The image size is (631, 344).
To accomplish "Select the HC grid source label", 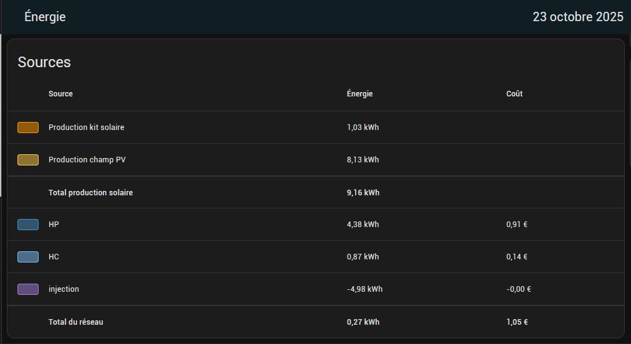I will tap(54, 257).
